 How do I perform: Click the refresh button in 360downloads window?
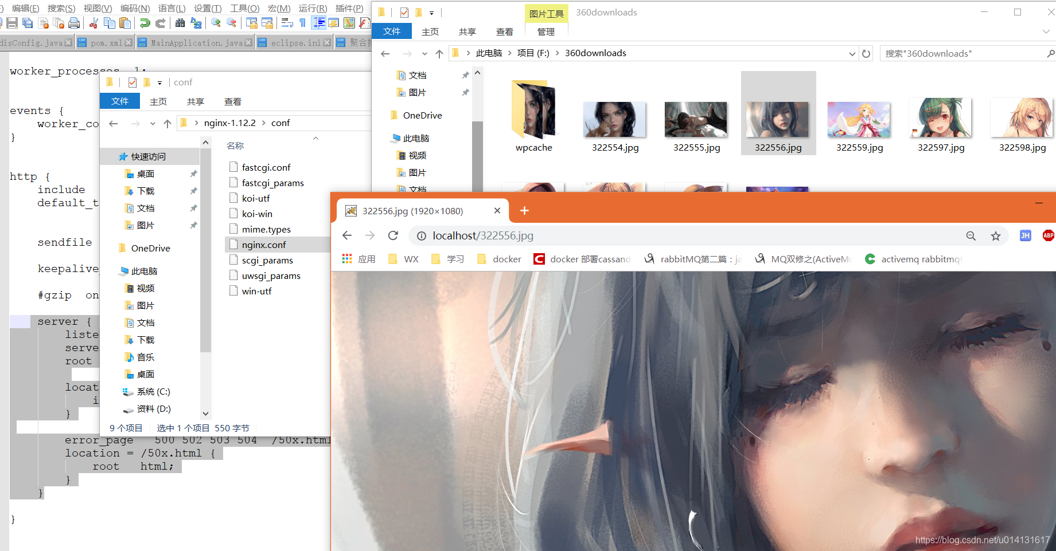coord(866,53)
